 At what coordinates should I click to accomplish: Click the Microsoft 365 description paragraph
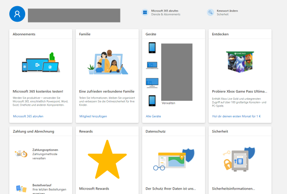tap(40, 101)
